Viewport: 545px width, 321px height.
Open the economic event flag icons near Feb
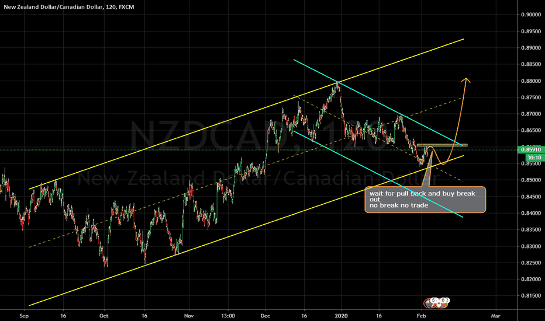tap(437, 302)
